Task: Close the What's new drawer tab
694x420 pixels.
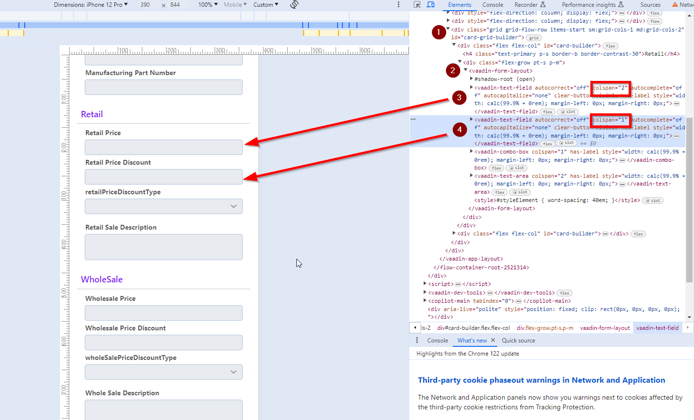Action: (x=493, y=341)
